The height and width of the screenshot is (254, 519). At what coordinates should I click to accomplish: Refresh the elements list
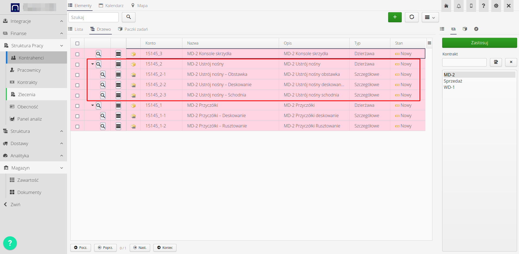pyautogui.click(x=412, y=17)
